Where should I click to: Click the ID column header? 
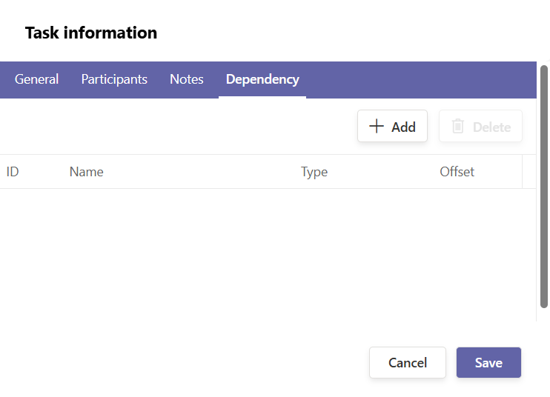13,172
